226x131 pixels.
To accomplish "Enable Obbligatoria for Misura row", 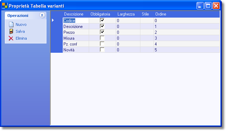I will 102,38.
